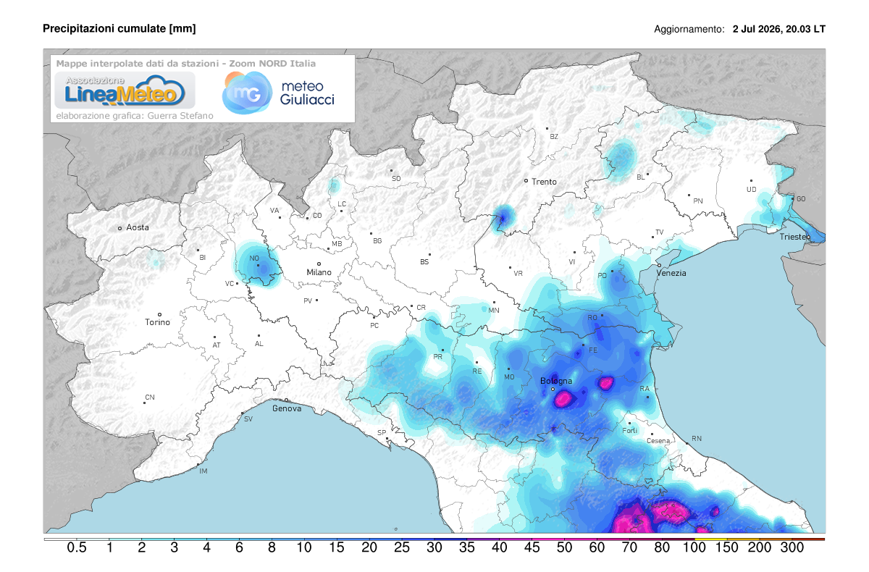Click the 70 value on the legend

tap(629, 548)
